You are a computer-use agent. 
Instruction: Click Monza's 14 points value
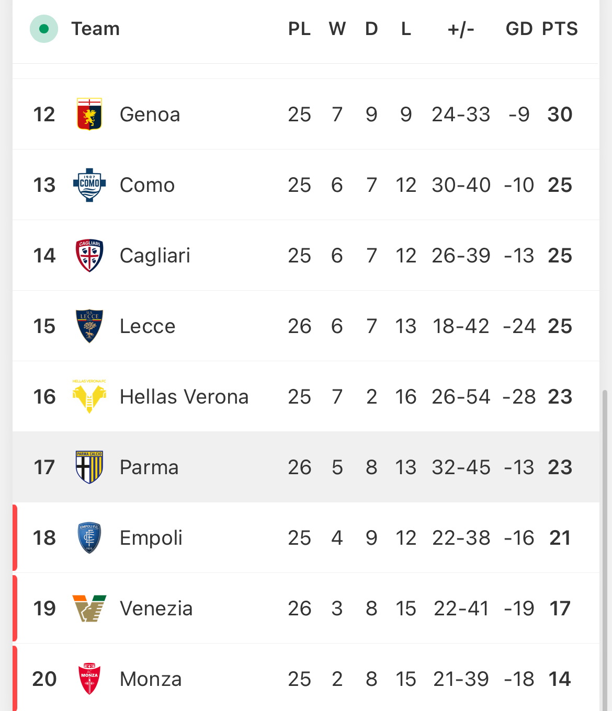pos(560,679)
